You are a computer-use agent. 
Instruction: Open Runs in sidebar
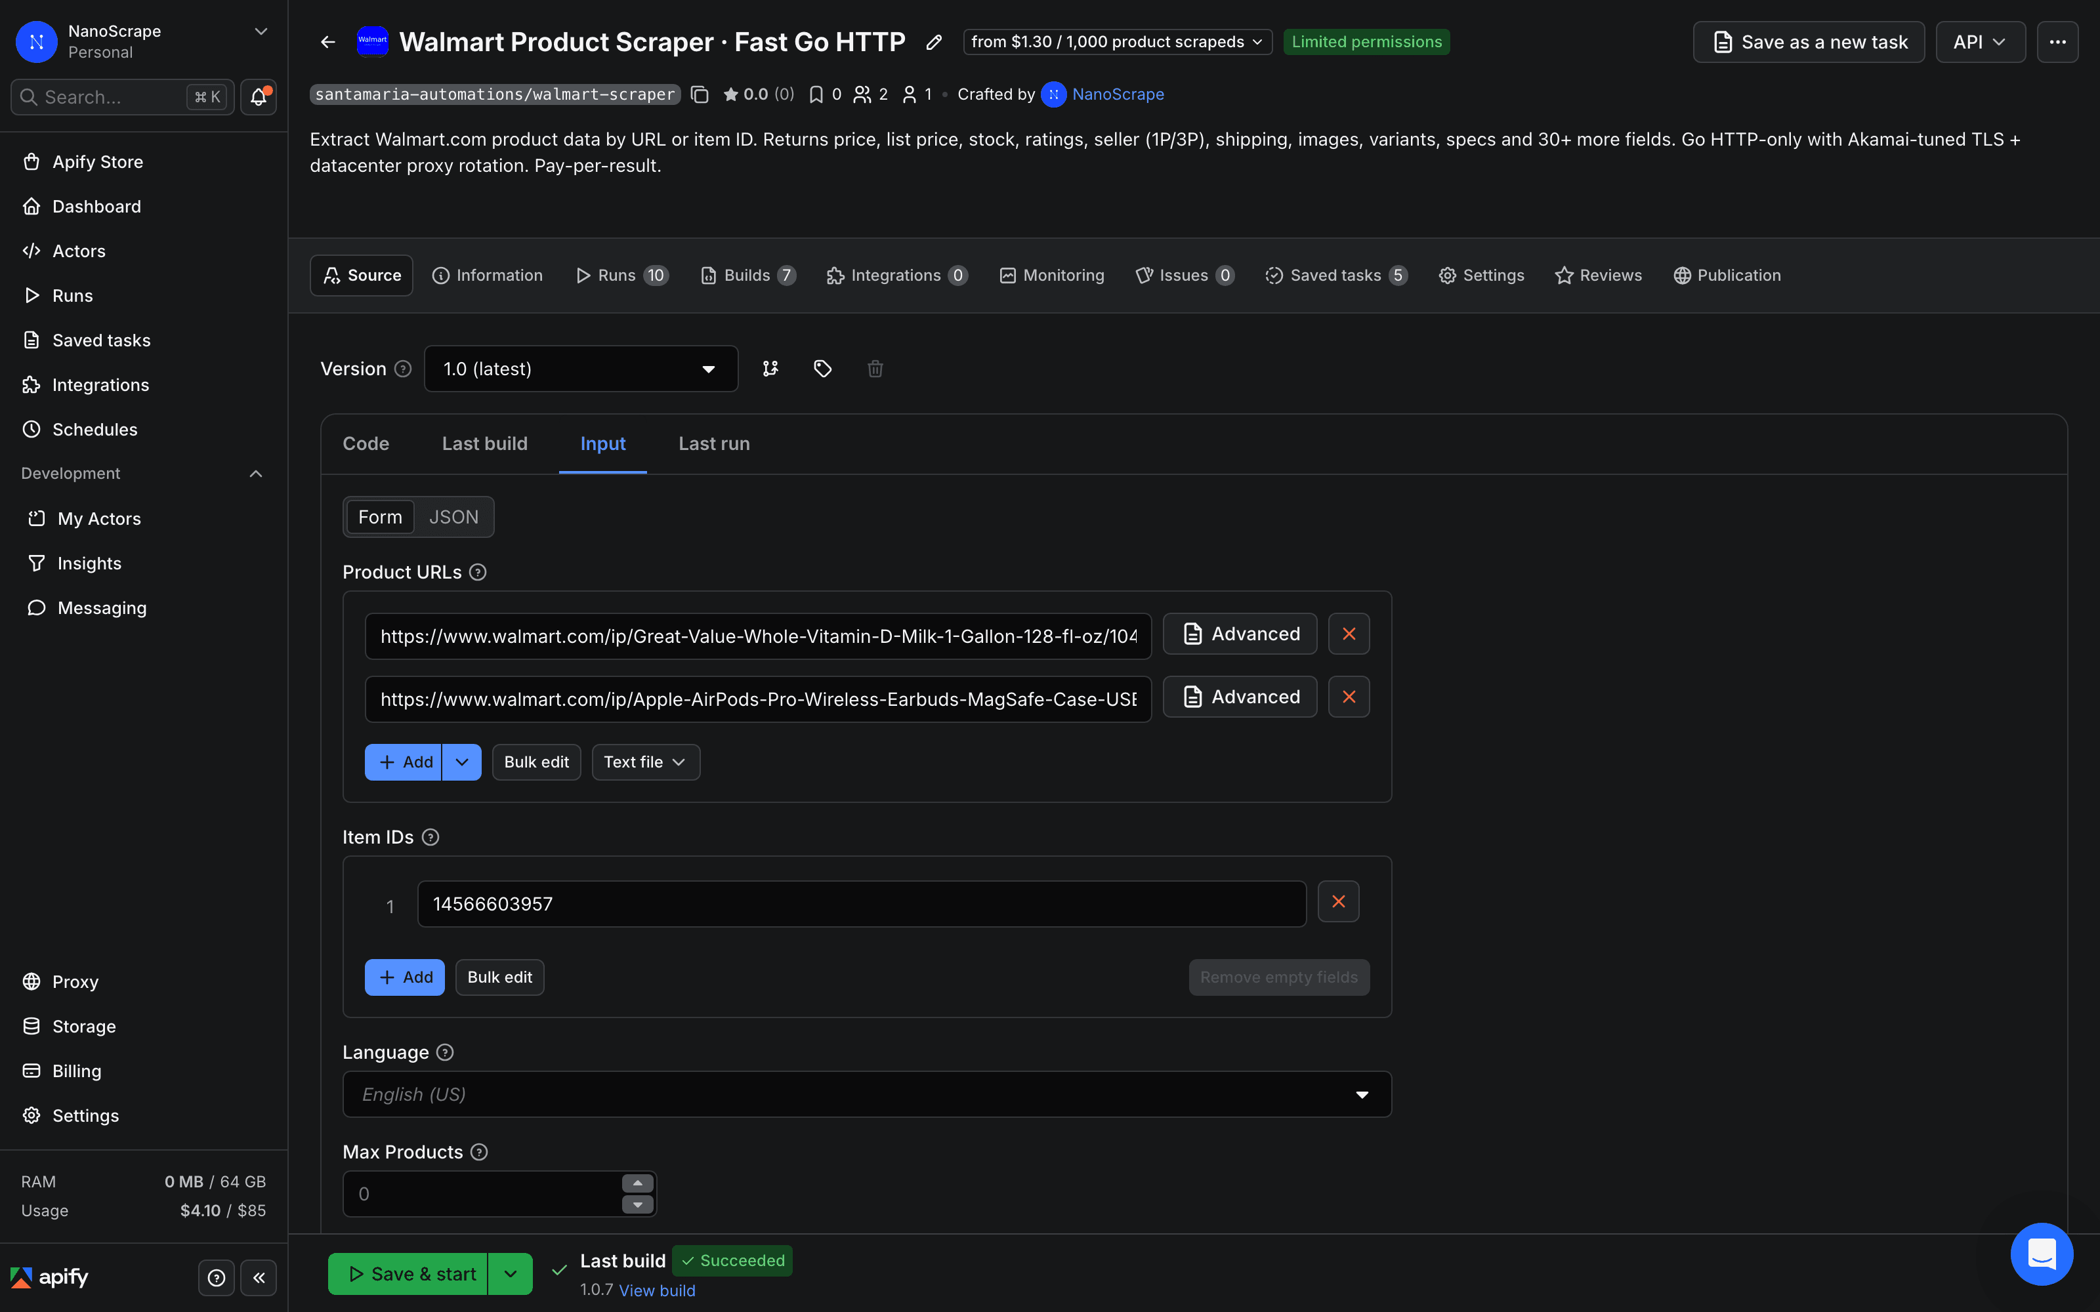pyautogui.click(x=143, y=296)
